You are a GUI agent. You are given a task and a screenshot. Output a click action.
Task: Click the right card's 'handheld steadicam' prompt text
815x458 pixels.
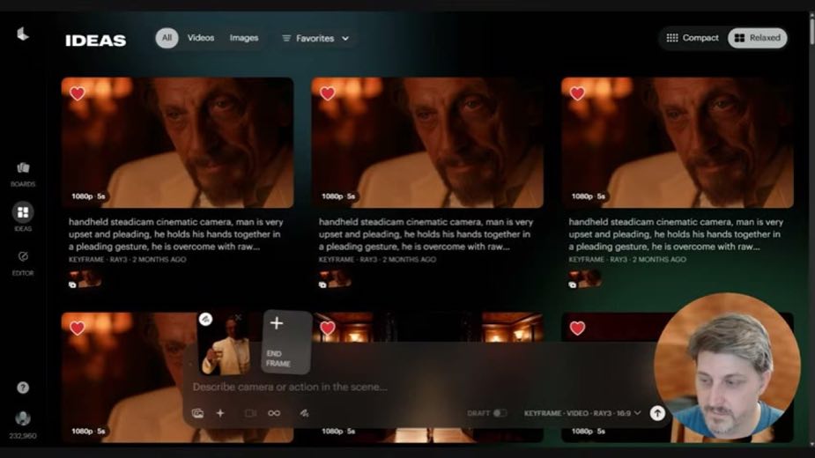676,234
